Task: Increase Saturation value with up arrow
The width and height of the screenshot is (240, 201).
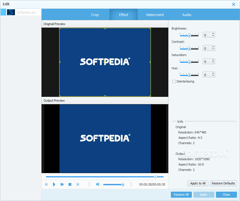Action: pos(213,60)
